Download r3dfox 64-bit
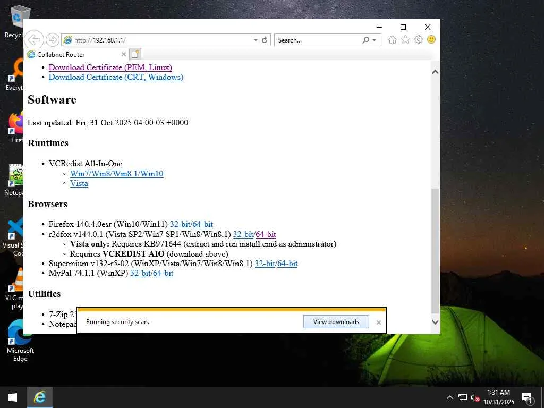Screen dimensions: 544x408 (266, 234)
